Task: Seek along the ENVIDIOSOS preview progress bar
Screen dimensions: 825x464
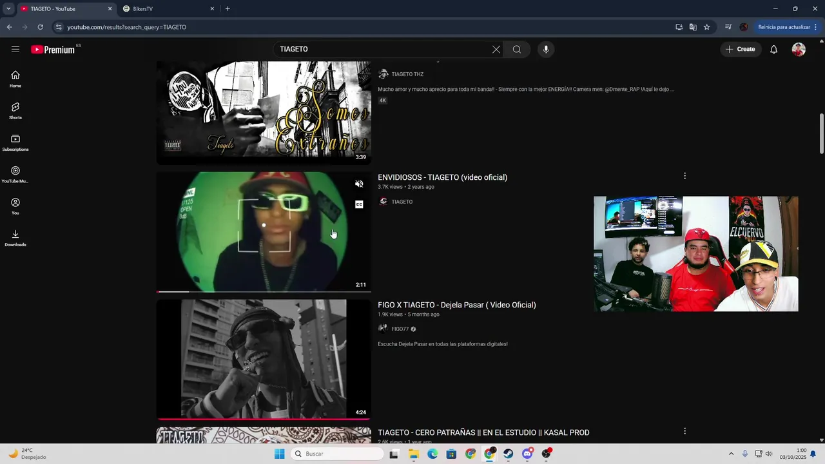Action: pos(264,292)
